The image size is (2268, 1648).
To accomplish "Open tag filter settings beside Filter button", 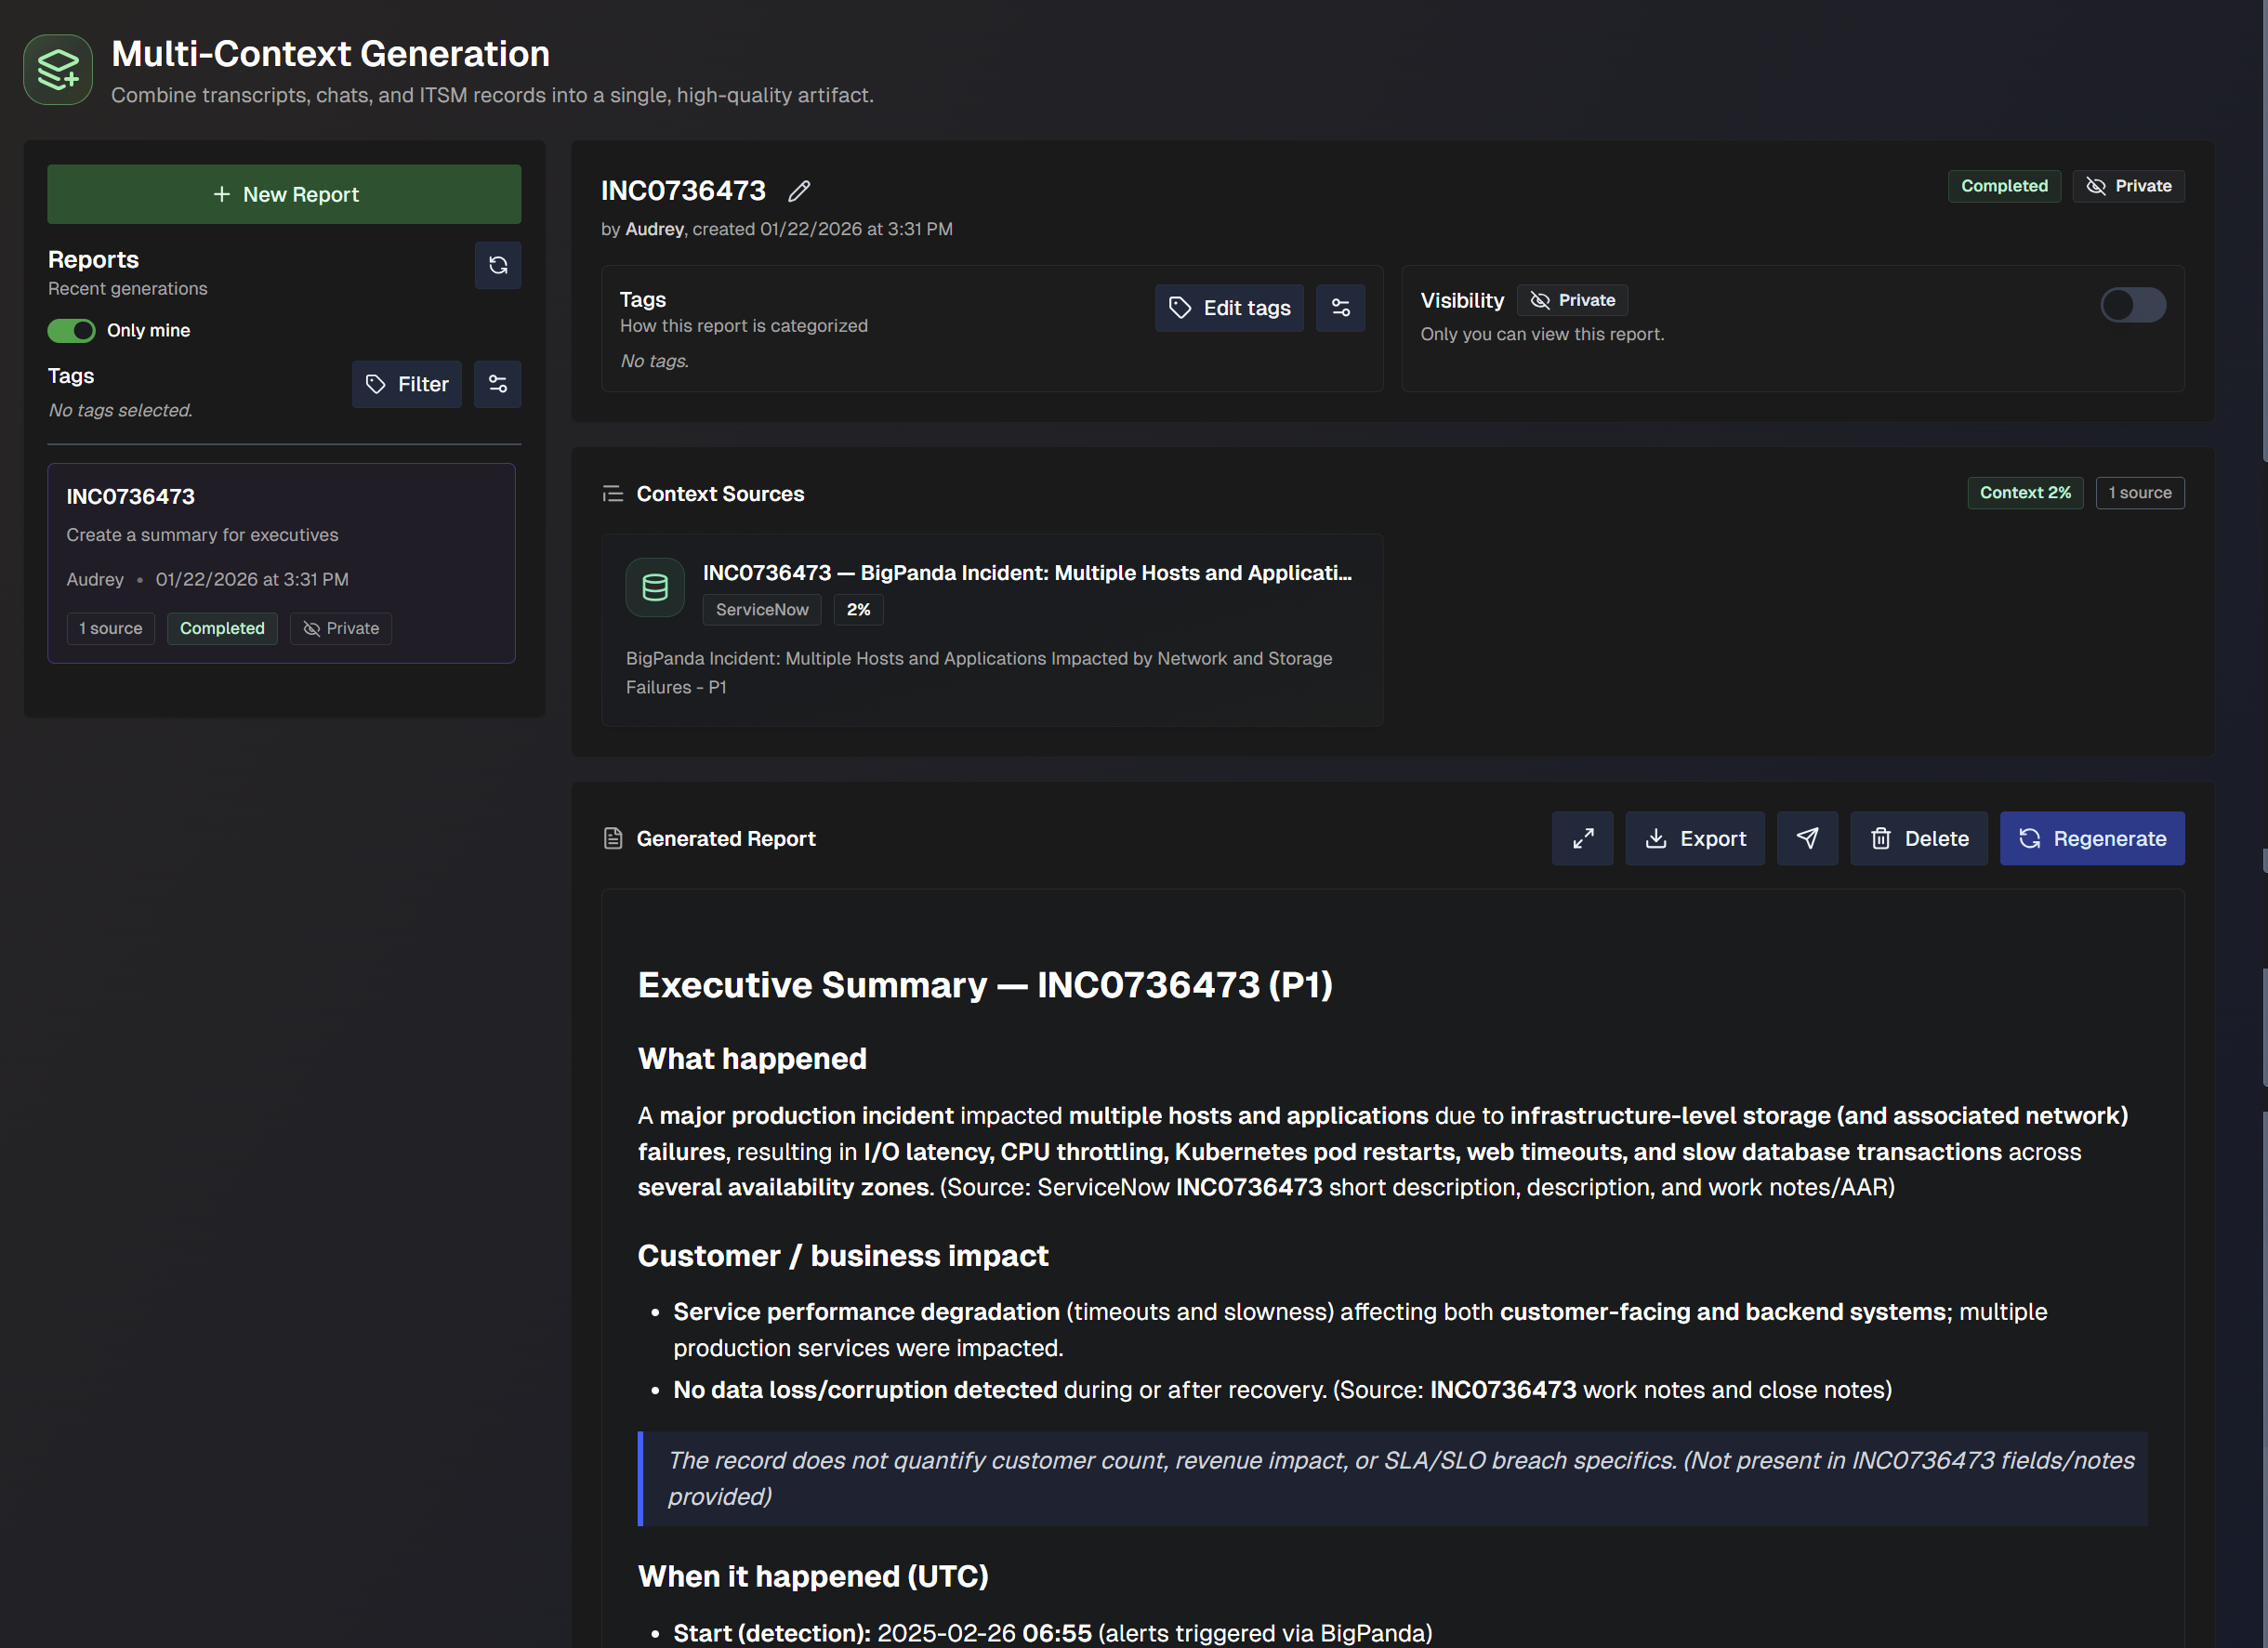I will [497, 384].
